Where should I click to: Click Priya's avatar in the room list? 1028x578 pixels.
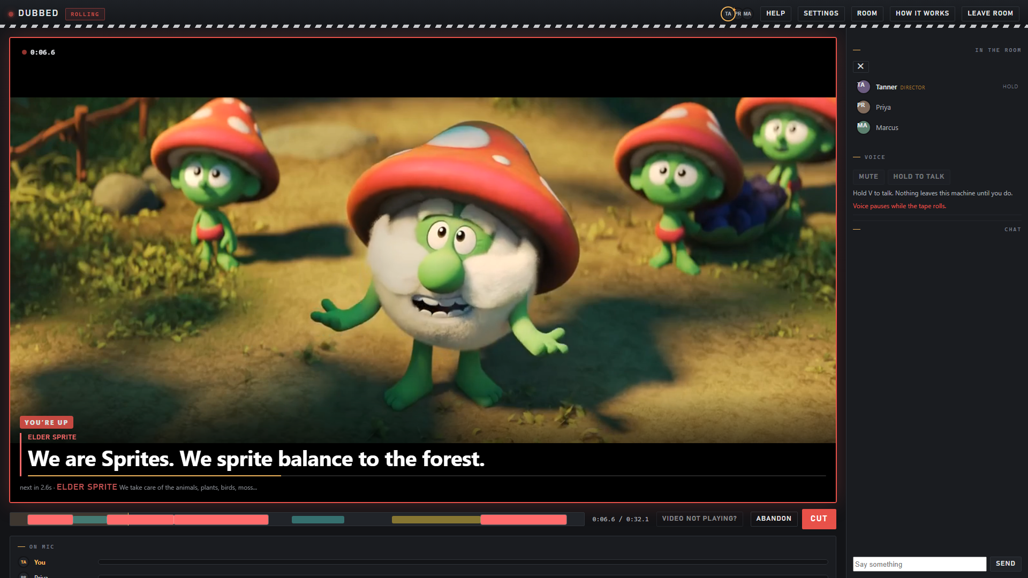863,107
